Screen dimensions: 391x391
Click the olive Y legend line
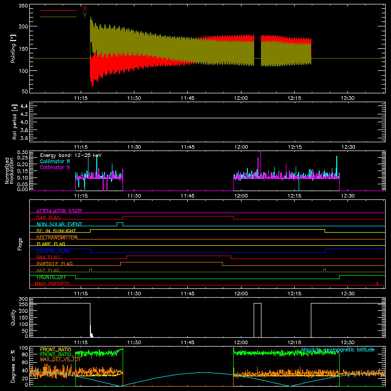pos(58,17)
